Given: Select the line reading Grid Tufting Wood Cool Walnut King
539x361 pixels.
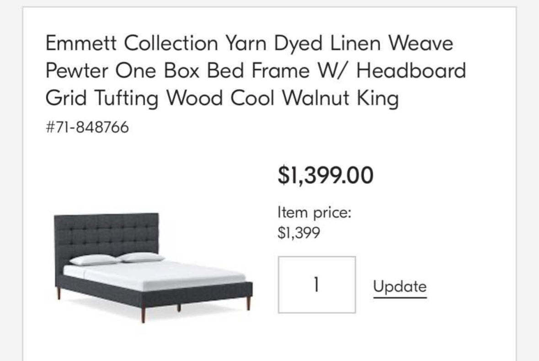Looking at the screenshot, I should pos(223,97).
